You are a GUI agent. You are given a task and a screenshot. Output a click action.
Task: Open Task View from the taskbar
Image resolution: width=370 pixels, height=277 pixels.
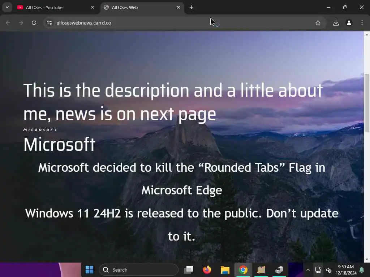click(x=189, y=270)
